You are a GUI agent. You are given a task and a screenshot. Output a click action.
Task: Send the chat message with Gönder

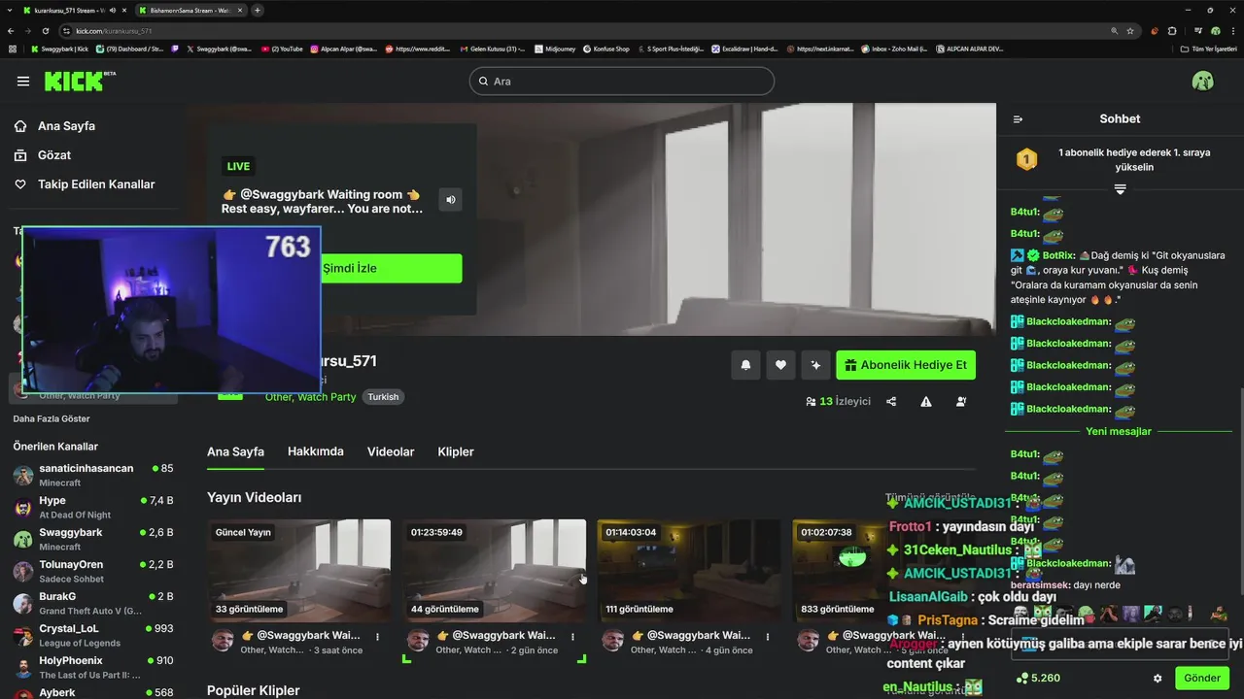coord(1201,678)
